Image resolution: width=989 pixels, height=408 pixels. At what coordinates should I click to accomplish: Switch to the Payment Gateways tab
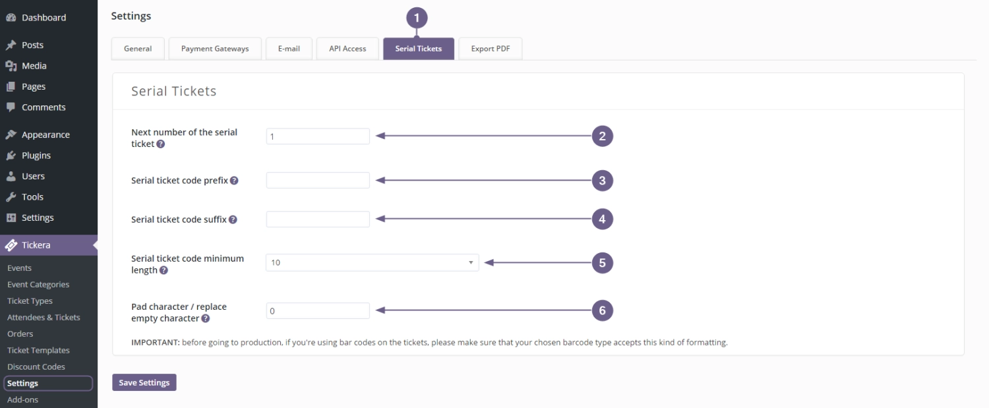coord(215,48)
